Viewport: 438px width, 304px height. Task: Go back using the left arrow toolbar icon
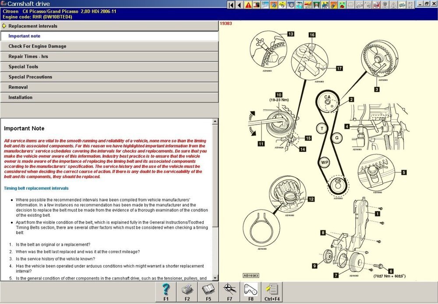(x=239, y=5)
